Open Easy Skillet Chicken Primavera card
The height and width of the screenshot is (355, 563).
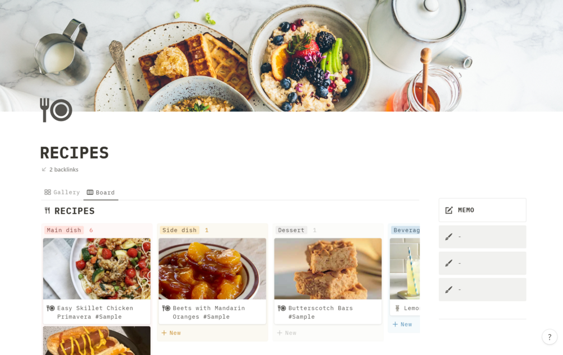click(96, 281)
